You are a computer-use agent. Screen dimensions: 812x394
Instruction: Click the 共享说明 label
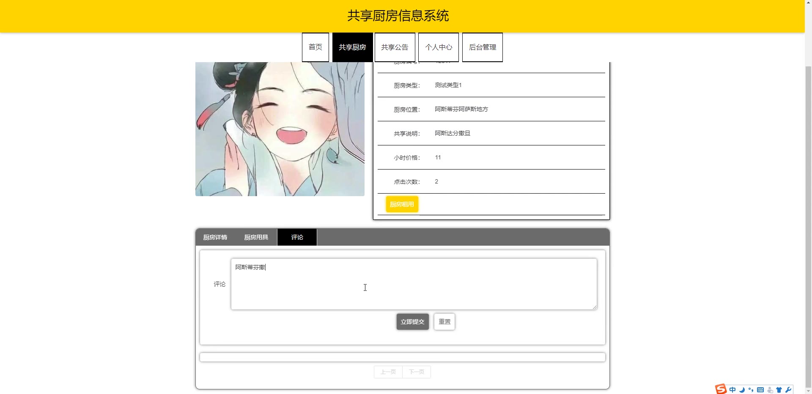pyautogui.click(x=407, y=134)
